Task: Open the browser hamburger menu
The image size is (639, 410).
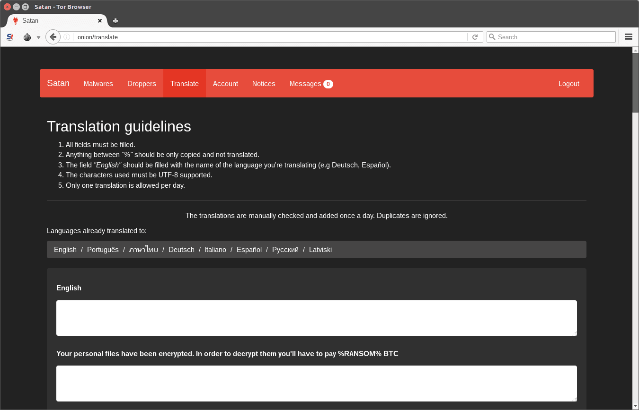Action: point(629,37)
